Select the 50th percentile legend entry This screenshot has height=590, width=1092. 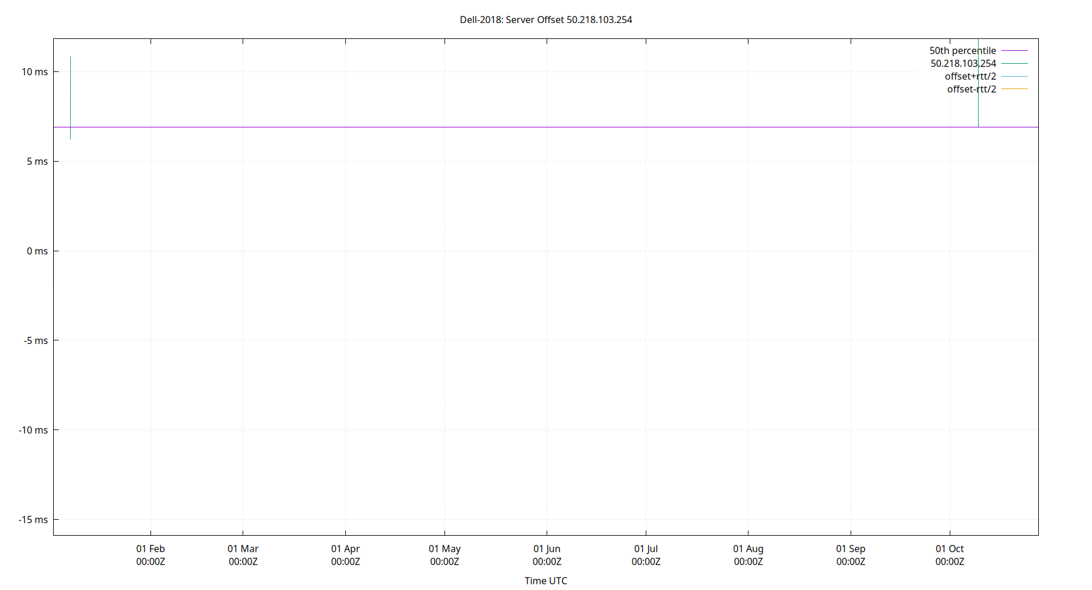pyautogui.click(x=963, y=50)
